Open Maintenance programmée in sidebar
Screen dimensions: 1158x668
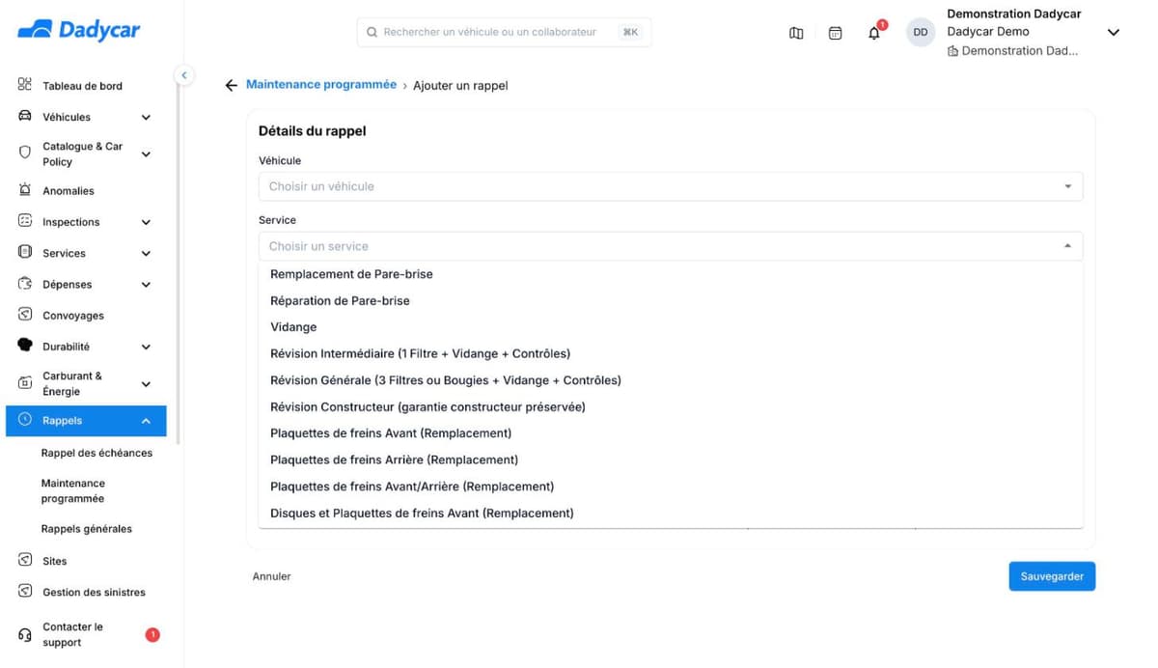point(72,490)
